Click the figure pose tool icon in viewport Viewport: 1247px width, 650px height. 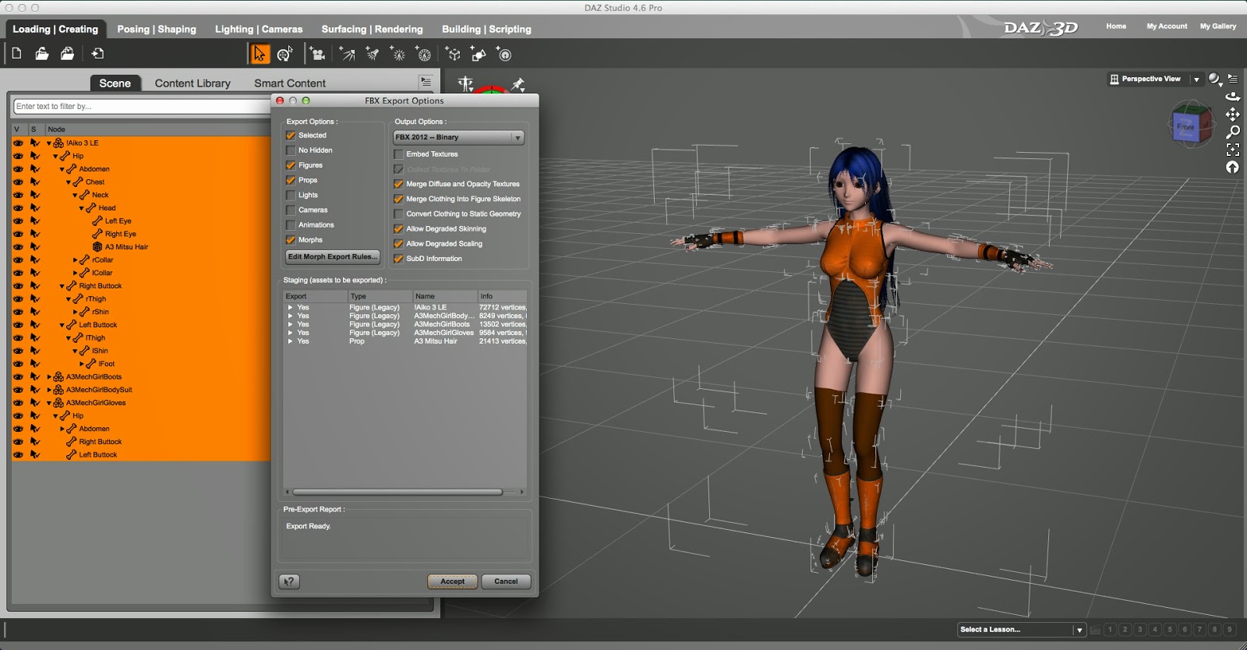pos(466,84)
